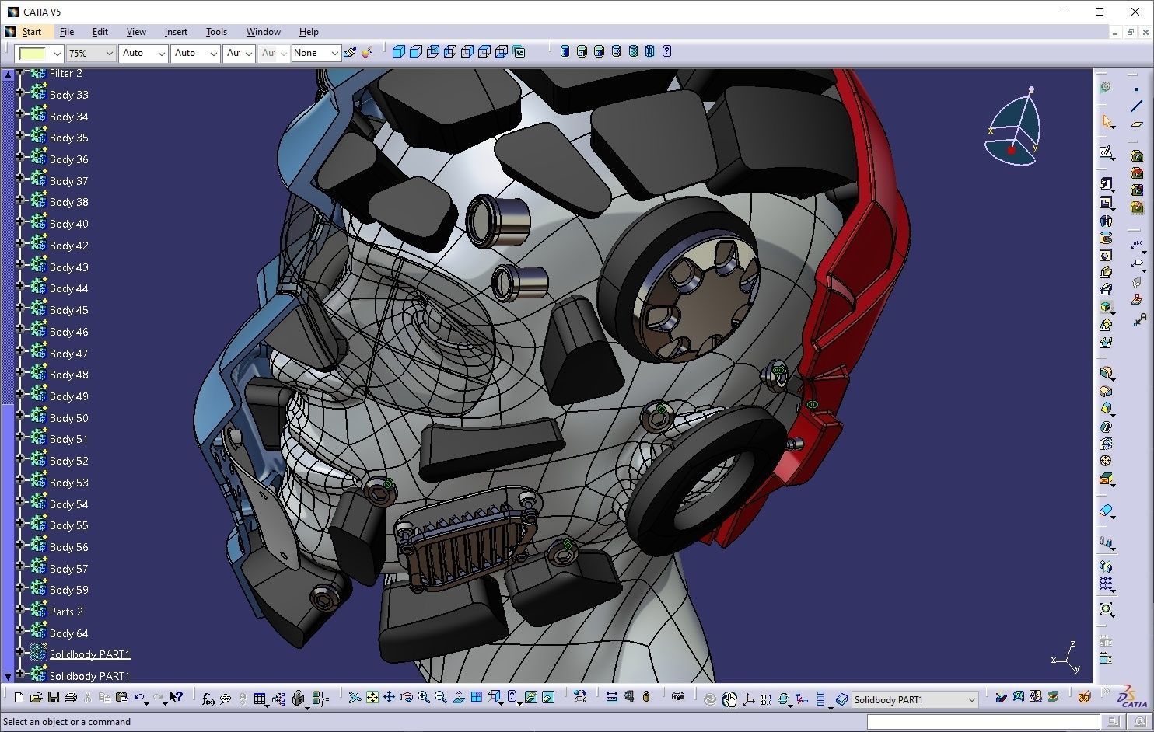Save the document with the floppy disk icon
The height and width of the screenshot is (732, 1154).
point(53,698)
